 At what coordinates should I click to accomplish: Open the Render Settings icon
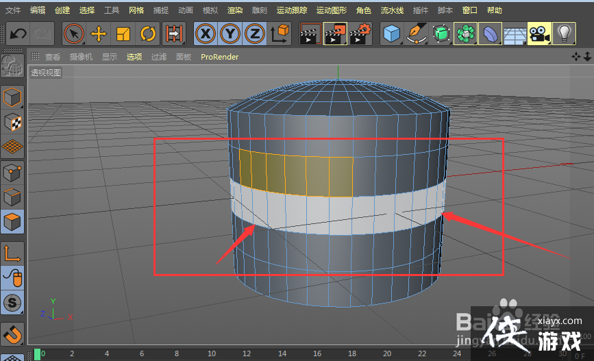[x=360, y=33]
